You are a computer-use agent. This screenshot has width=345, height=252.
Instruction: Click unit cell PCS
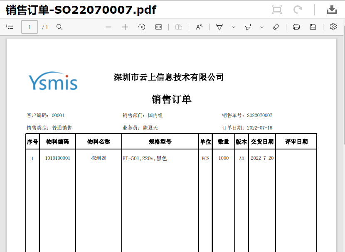[x=205, y=159]
